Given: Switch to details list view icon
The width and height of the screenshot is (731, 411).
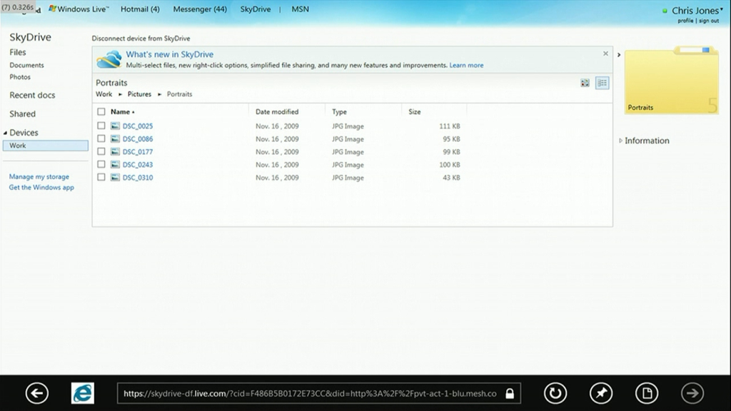Looking at the screenshot, I should click(603, 83).
